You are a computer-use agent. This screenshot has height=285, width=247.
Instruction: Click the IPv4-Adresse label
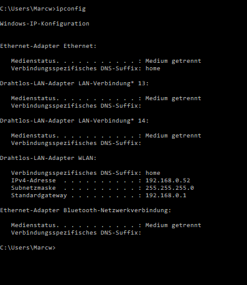(34, 180)
